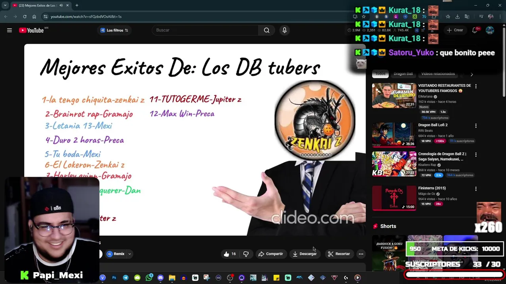Open the browser three-dot menu
This screenshot has width=506, height=284.
click(500, 17)
